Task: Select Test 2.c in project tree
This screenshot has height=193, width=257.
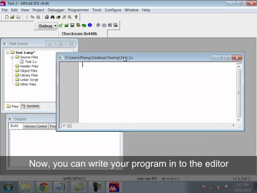Action: pos(31,62)
